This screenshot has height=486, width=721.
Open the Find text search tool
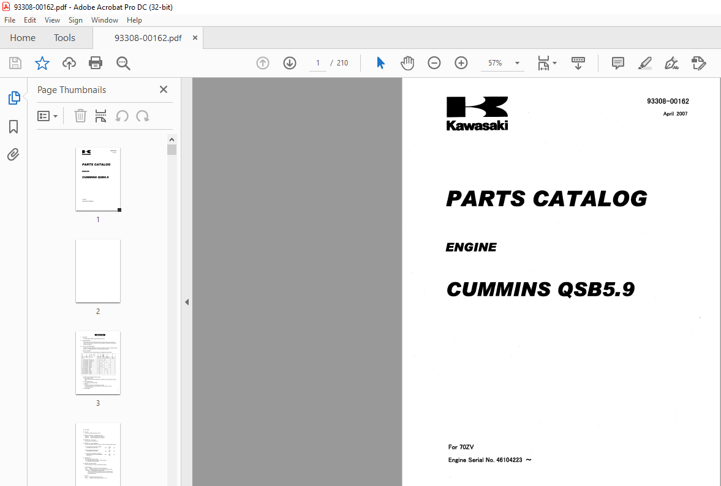tap(123, 63)
